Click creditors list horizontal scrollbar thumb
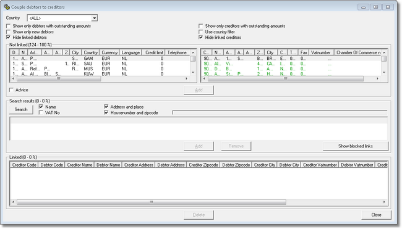This screenshot has height=229, width=402. pos(286,79)
